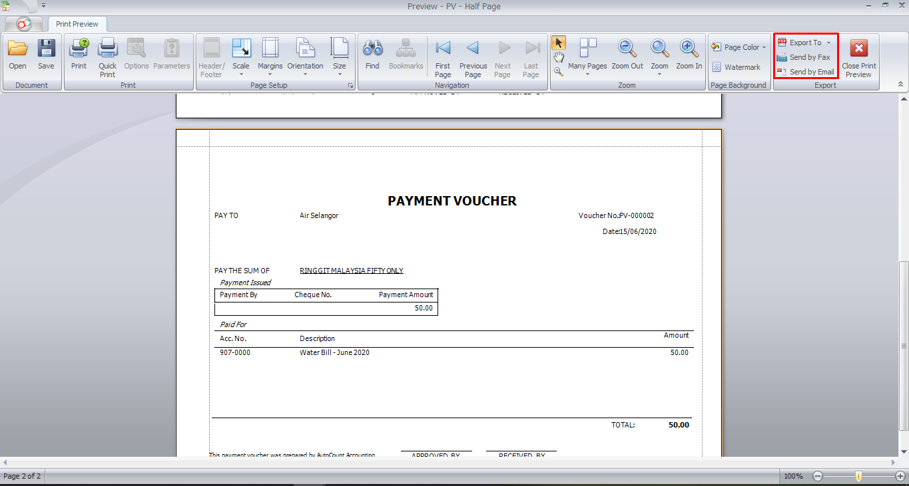Click 'RINGGIT MALAYSIA FIFTY ONLY' text
The height and width of the screenshot is (486, 909).
click(x=352, y=271)
